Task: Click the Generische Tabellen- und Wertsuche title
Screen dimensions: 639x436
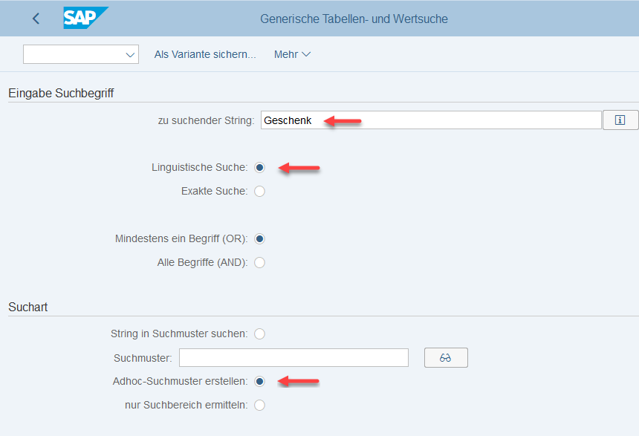Action: tap(354, 19)
